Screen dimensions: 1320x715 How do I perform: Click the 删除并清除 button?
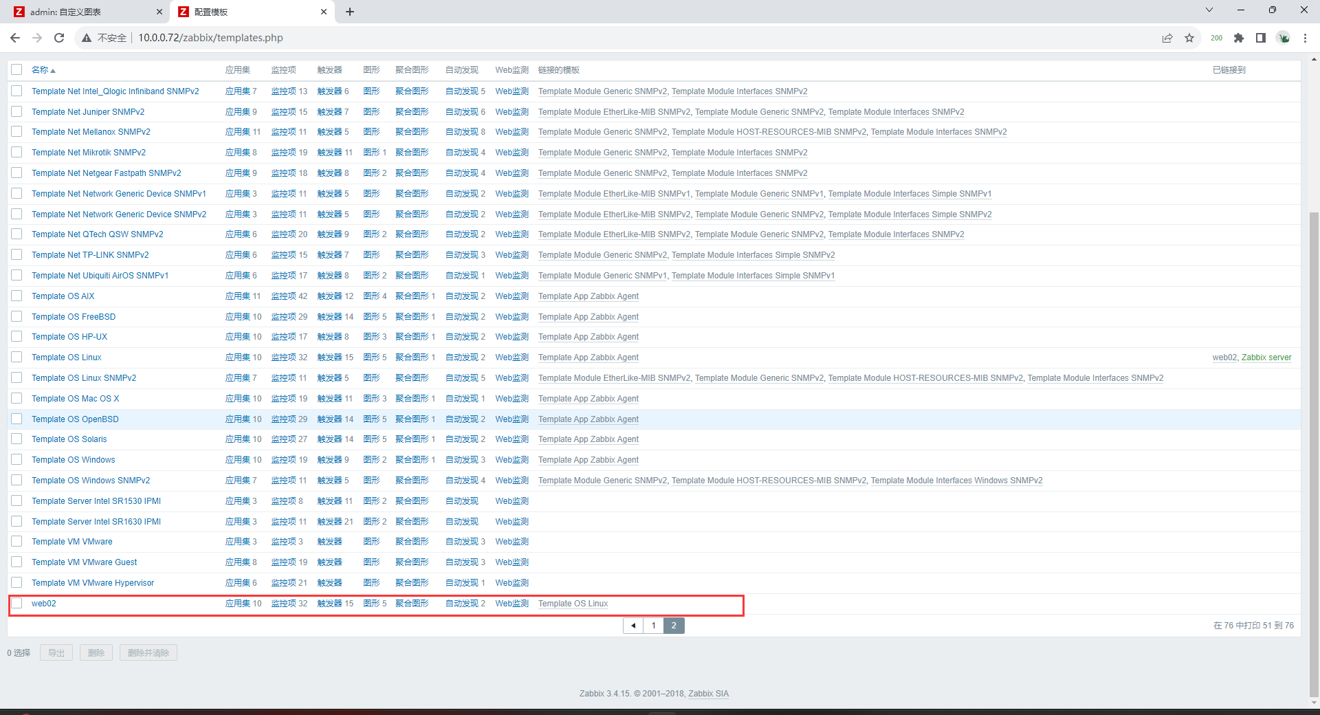(x=148, y=653)
